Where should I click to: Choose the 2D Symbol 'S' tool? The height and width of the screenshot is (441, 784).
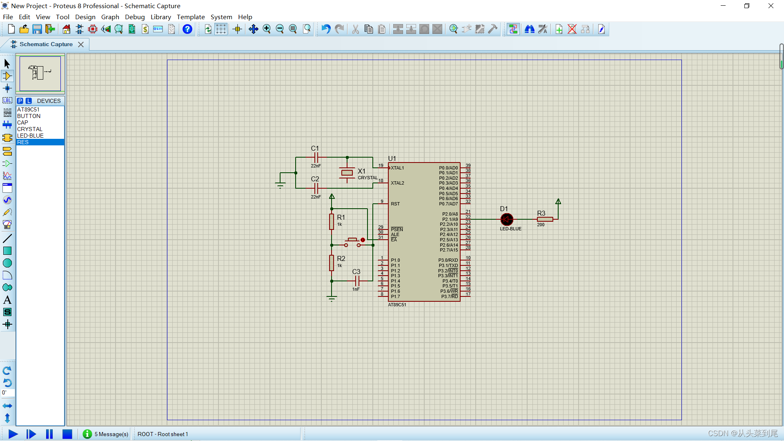[x=7, y=312]
